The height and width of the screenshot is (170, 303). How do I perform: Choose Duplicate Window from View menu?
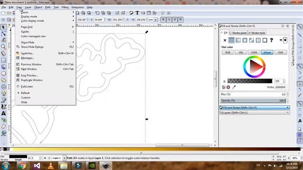pos(45,80)
